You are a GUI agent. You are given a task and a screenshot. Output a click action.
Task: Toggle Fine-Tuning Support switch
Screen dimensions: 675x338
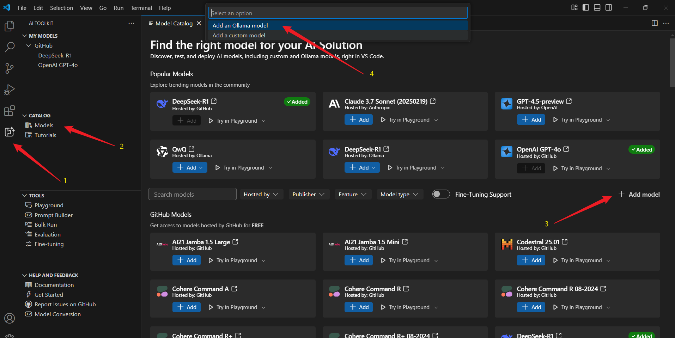point(441,194)
